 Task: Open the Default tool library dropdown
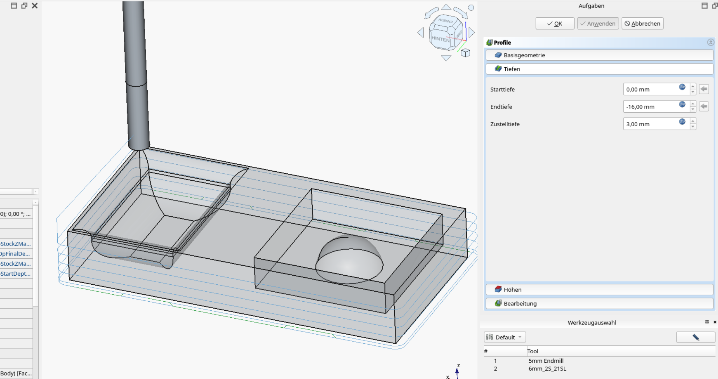pos(505,337)
